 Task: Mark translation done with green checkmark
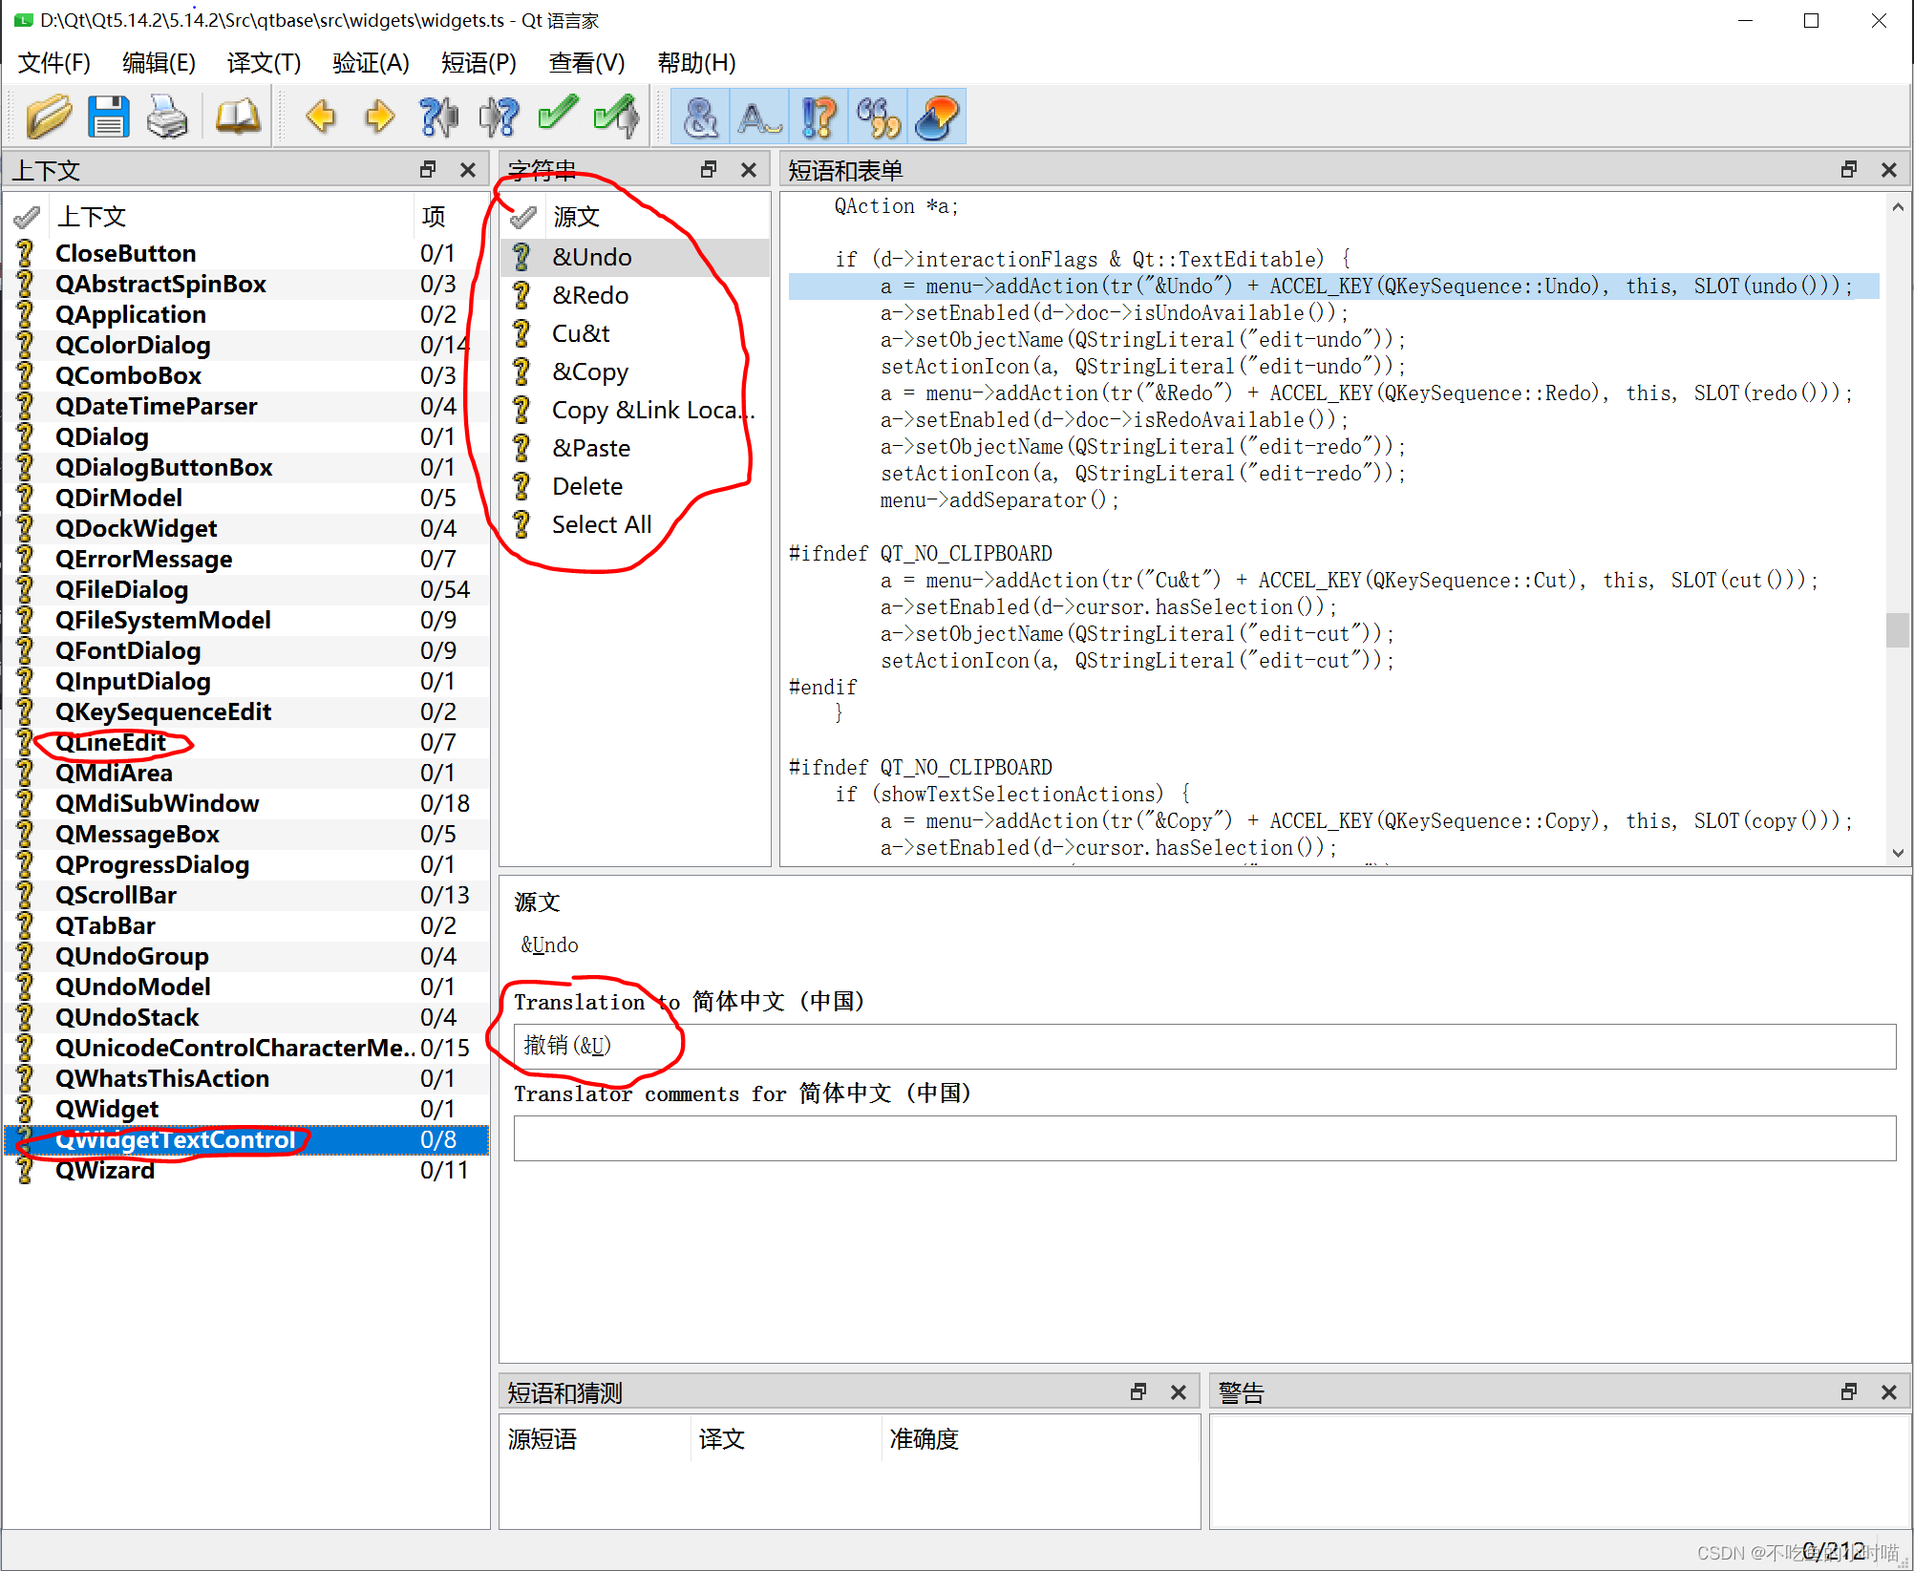(x=558, y=115)
